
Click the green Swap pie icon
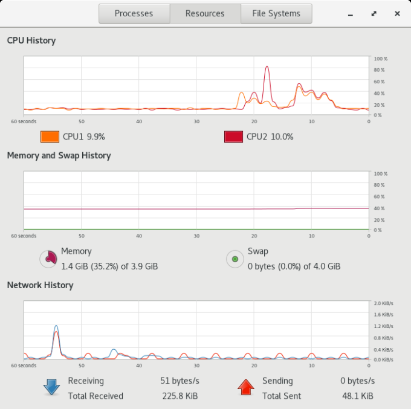point(235,259)
